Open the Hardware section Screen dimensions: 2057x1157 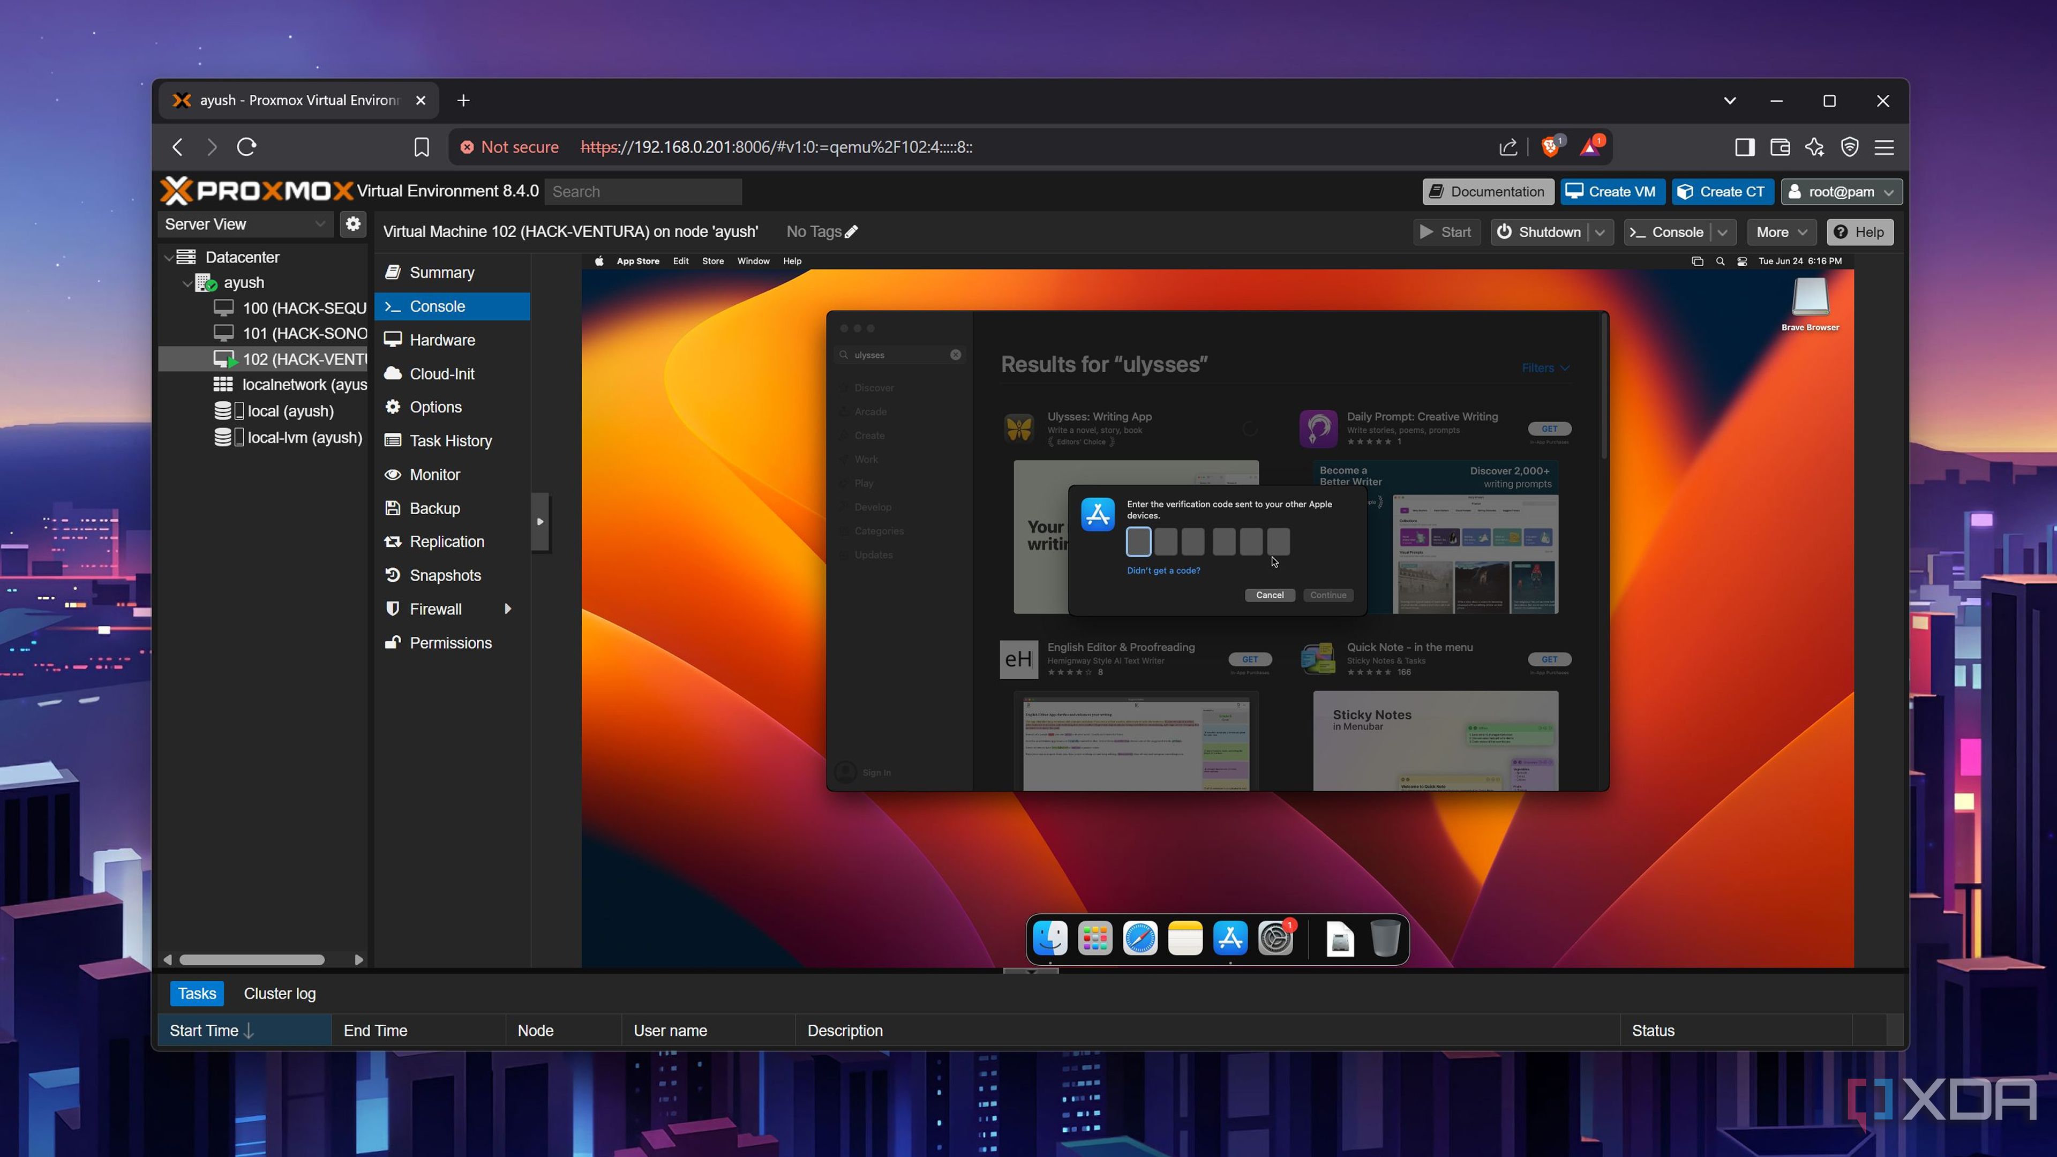[x=452, y=340]
